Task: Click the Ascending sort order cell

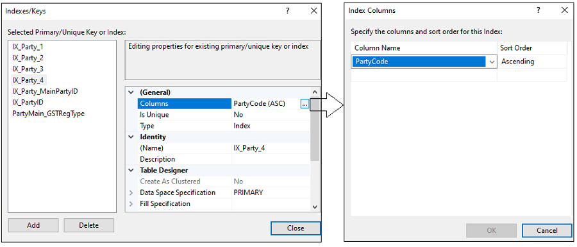Action: 532,62
